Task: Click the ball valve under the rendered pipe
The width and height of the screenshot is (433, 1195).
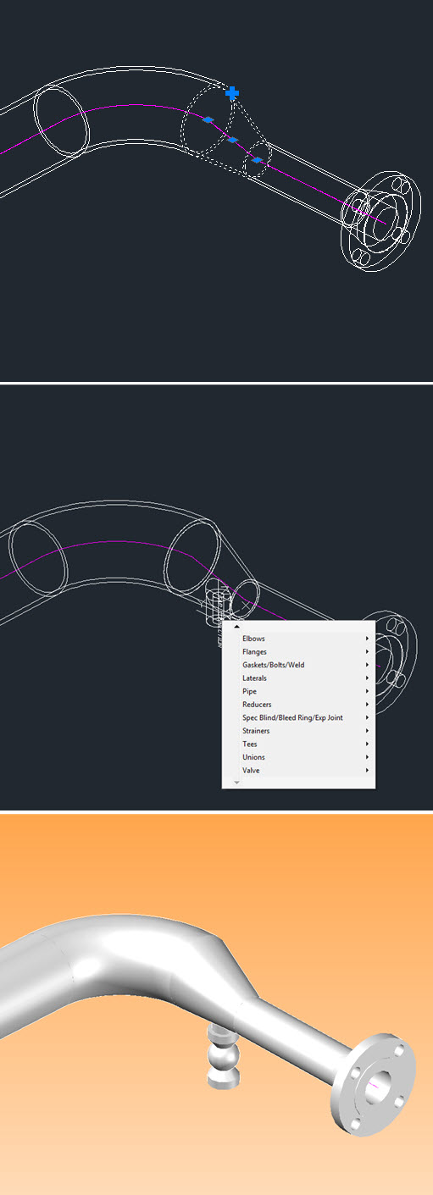Action: pos(224,1055)
